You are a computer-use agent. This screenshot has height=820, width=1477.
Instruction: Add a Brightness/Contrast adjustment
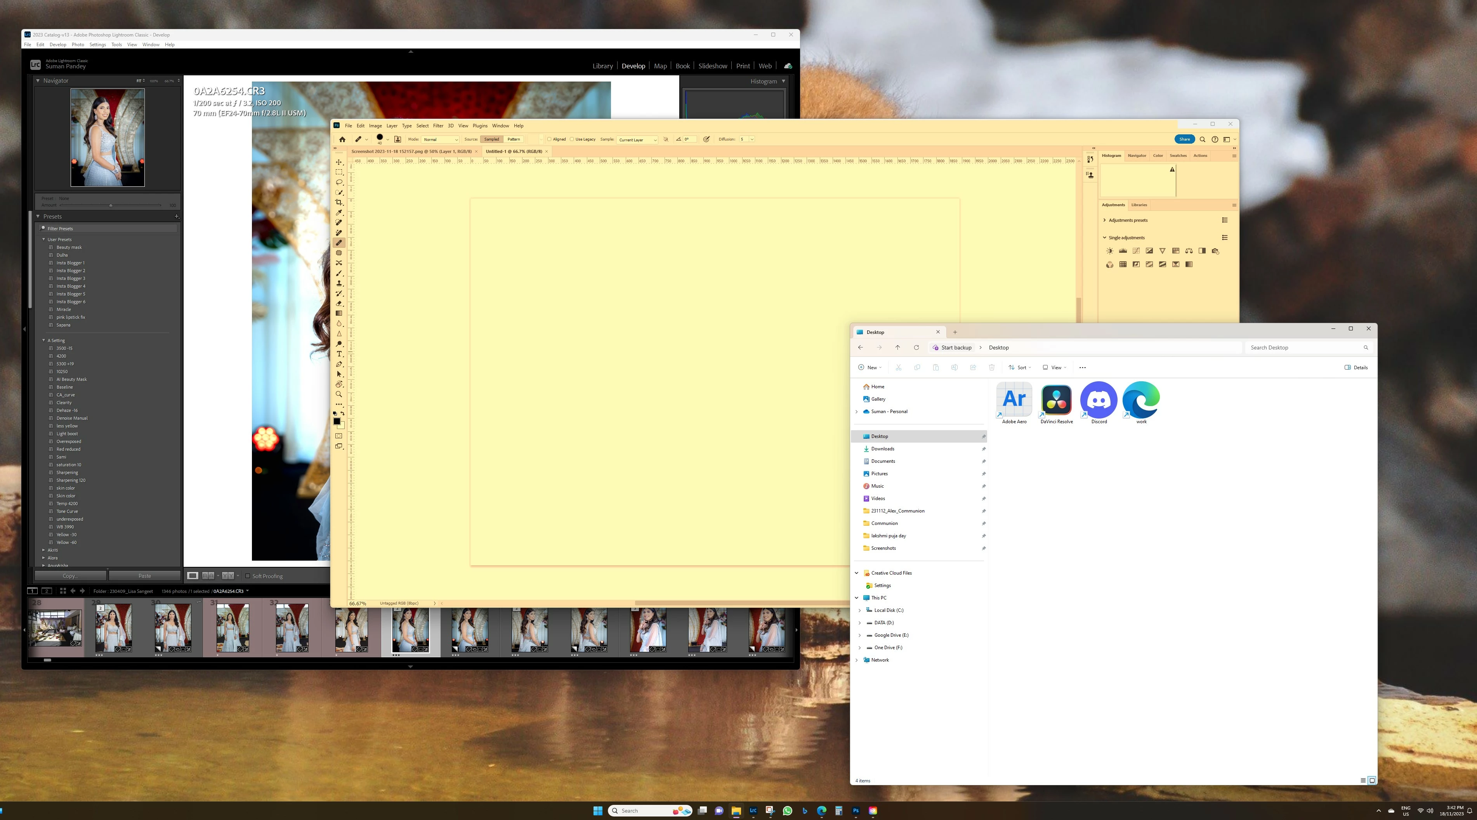pos(1109,250)
